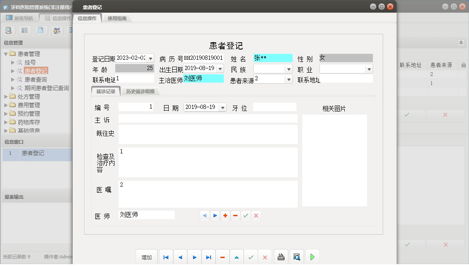Jump to the last record with the end arrow
469x267 pixels.
point(208,257)
